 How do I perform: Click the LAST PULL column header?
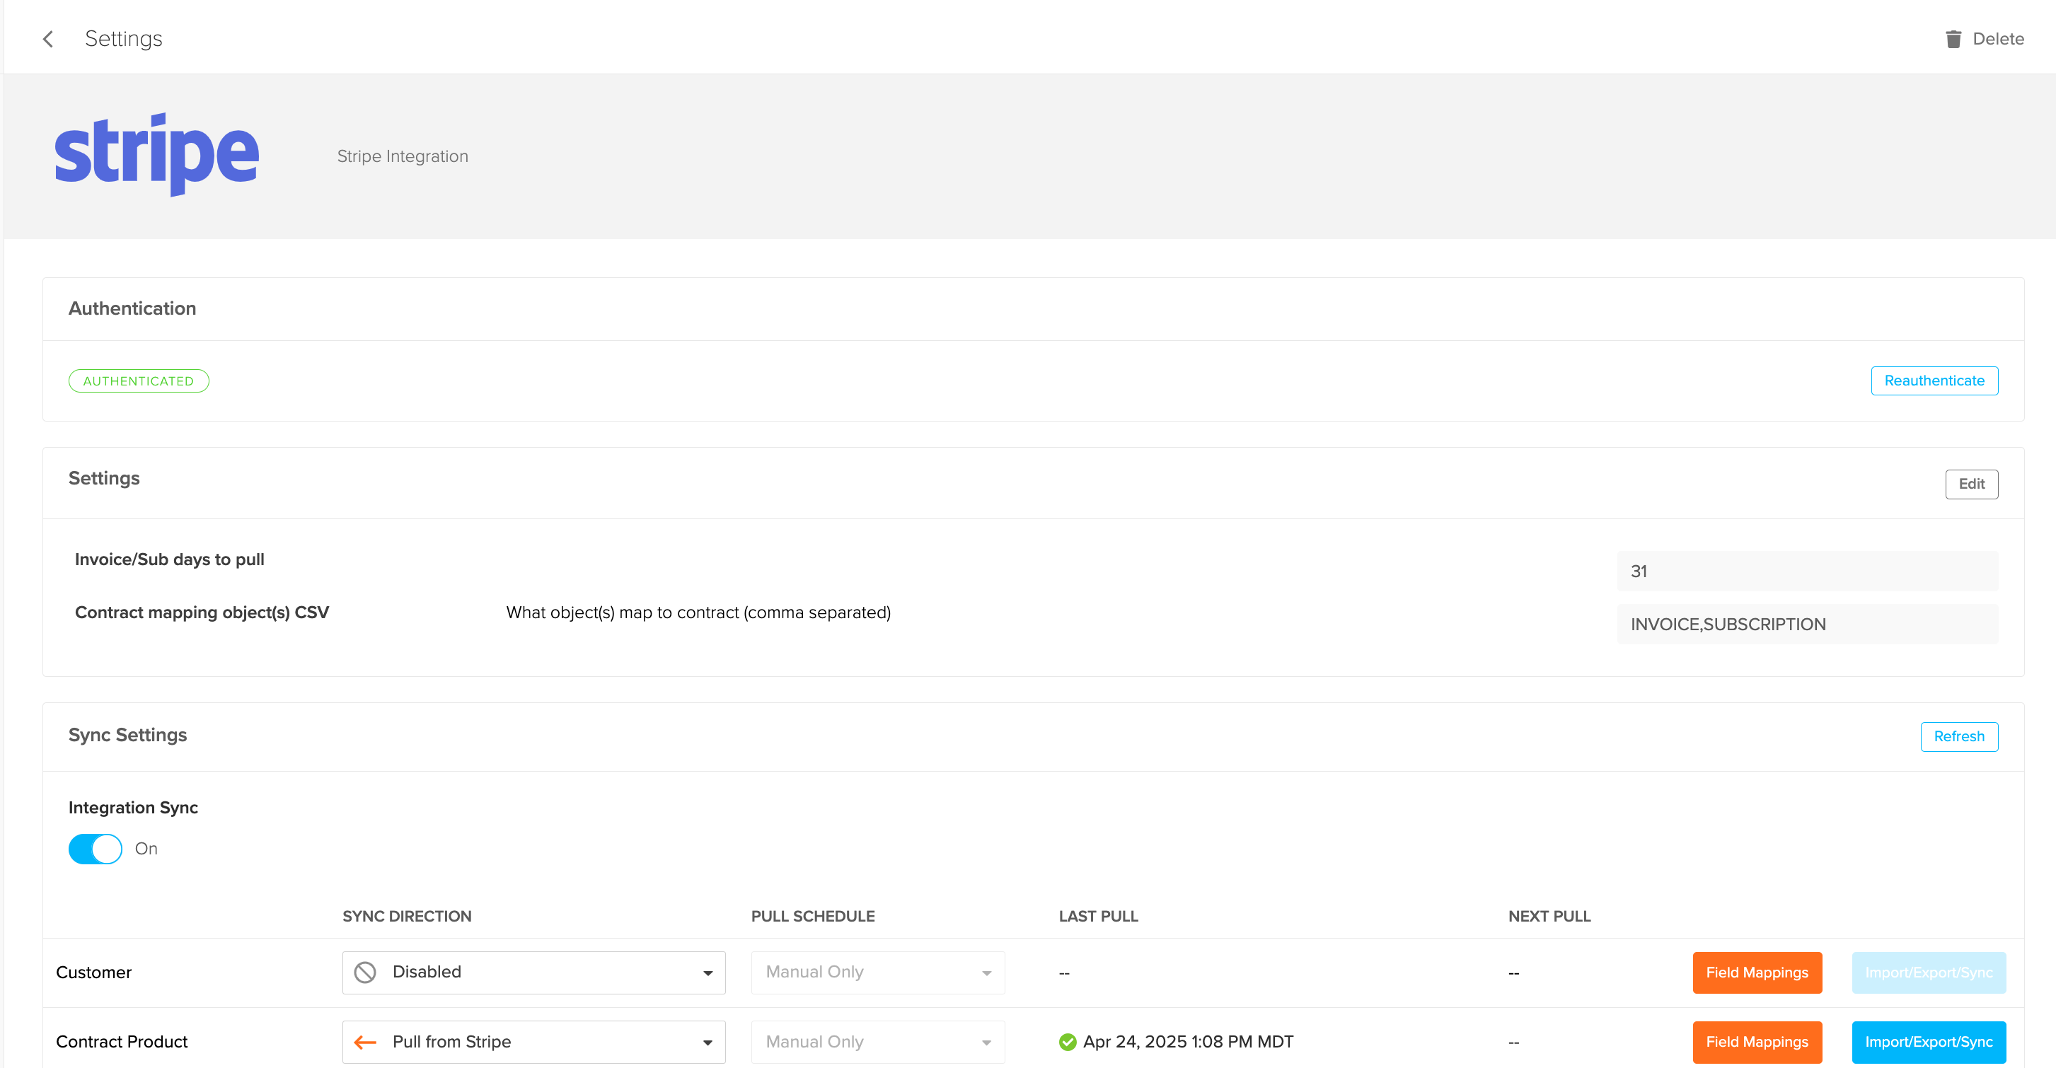click(1098, 917)
